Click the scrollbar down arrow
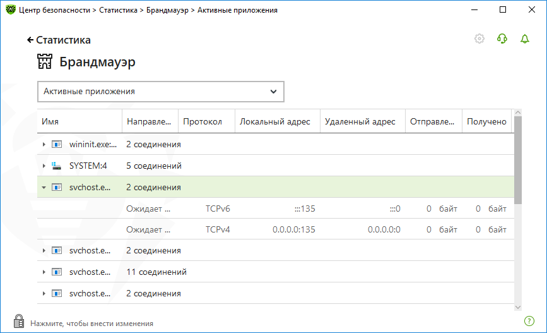Screen dimensions: 547x333 pyautogui.click(x=518, y=307)
